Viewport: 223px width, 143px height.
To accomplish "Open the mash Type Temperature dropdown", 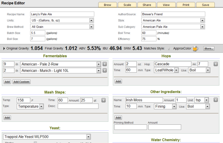I will click(x=30, y=107).
